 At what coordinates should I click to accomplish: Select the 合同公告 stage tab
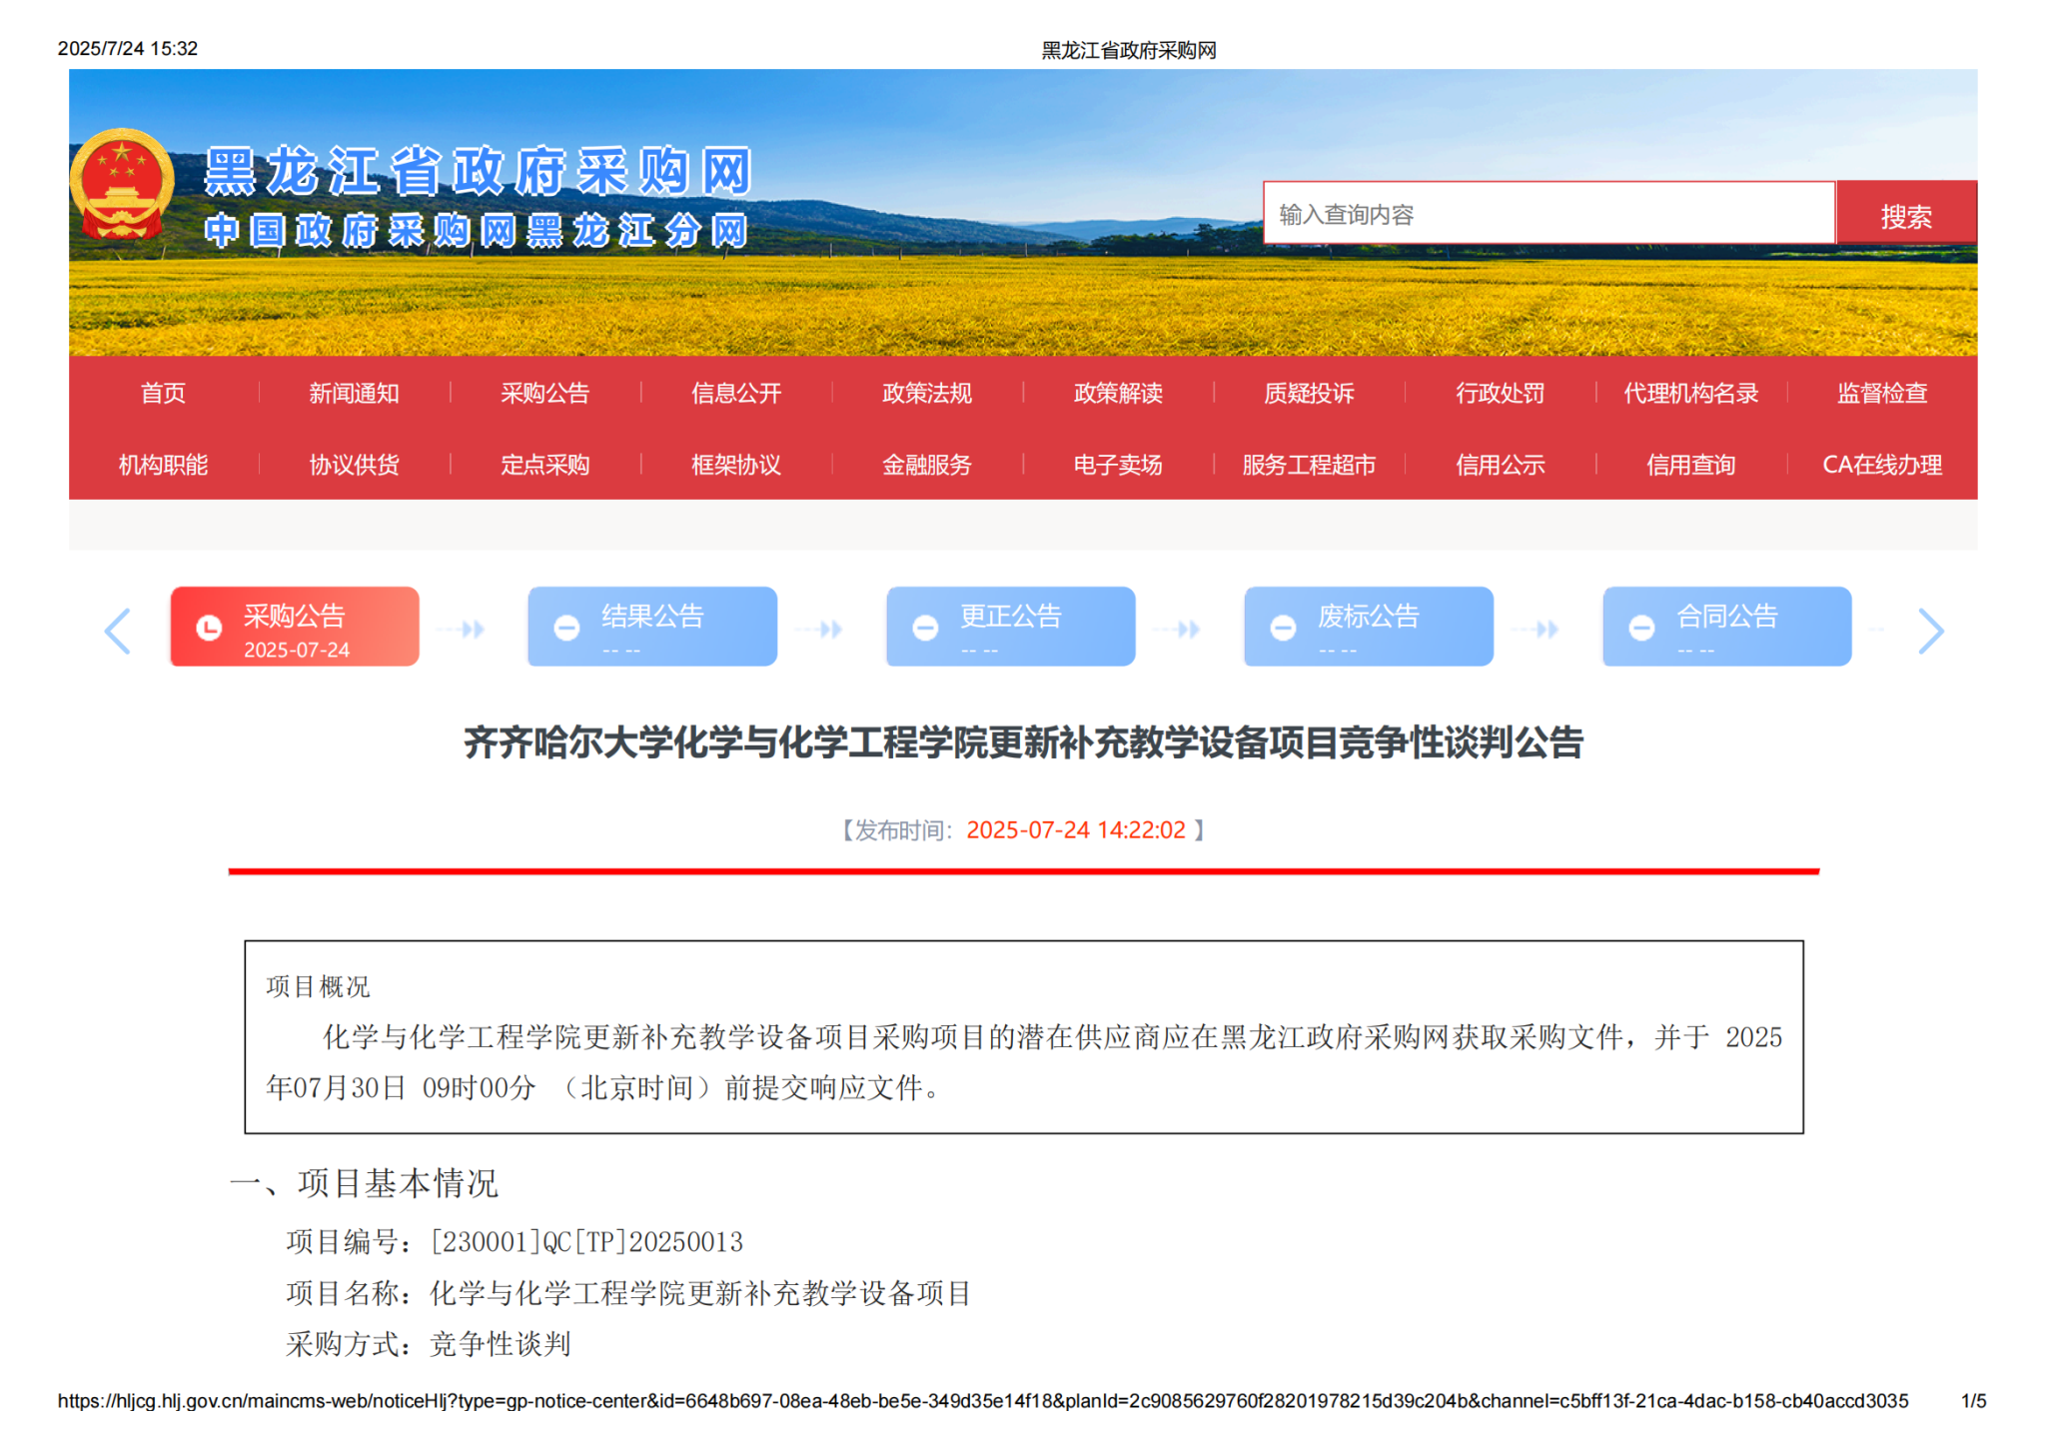pyautogui.click(x=1726, y=627)
